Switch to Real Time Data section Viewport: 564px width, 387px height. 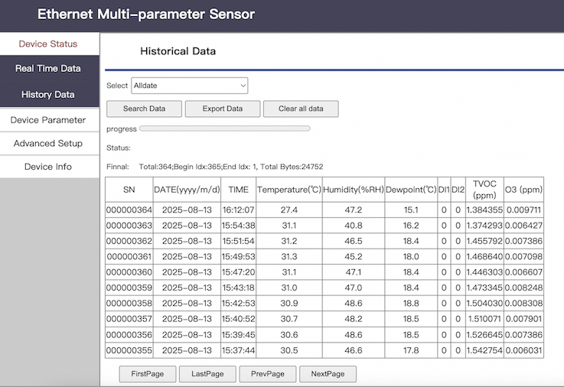pos(48,69)
